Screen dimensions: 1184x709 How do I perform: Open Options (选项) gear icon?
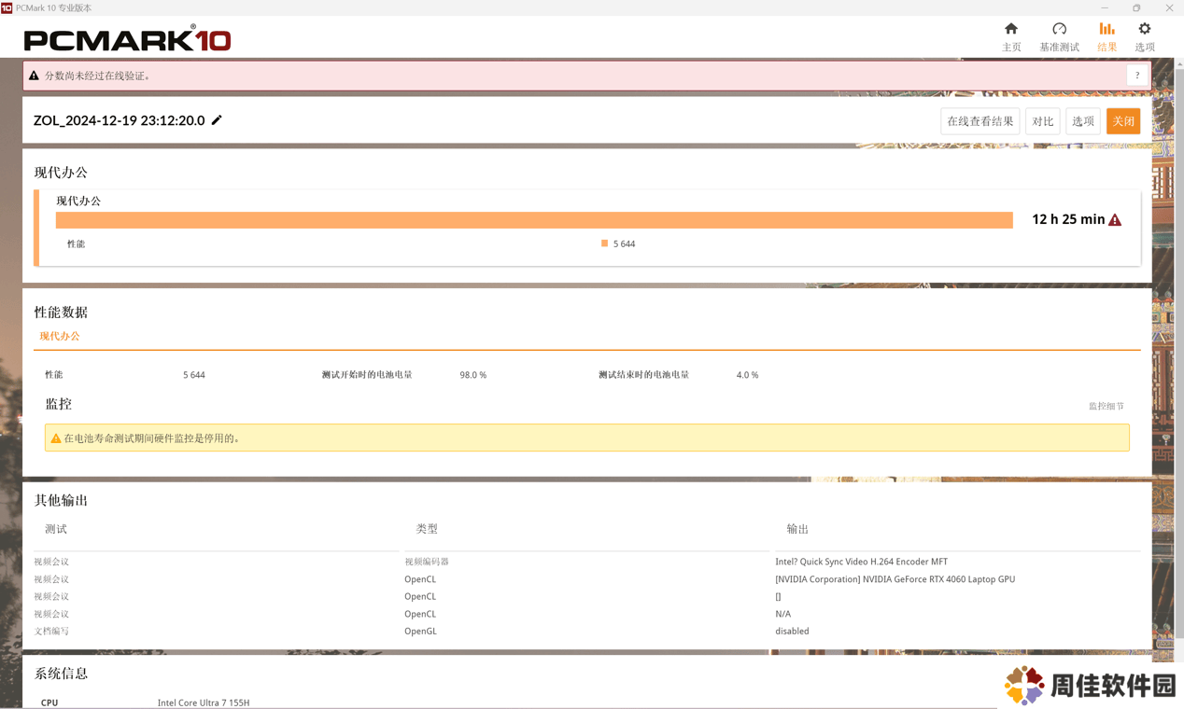[x=1145, y=29]
